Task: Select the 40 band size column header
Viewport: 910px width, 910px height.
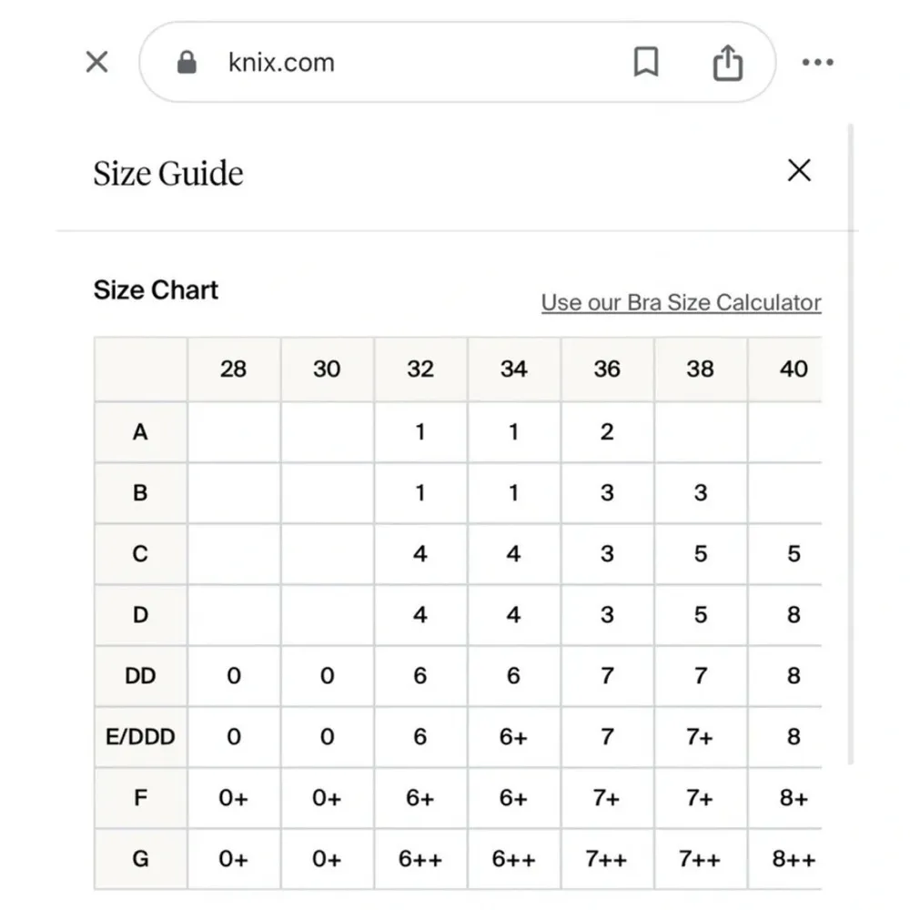Action: click(x=793, y=369)
